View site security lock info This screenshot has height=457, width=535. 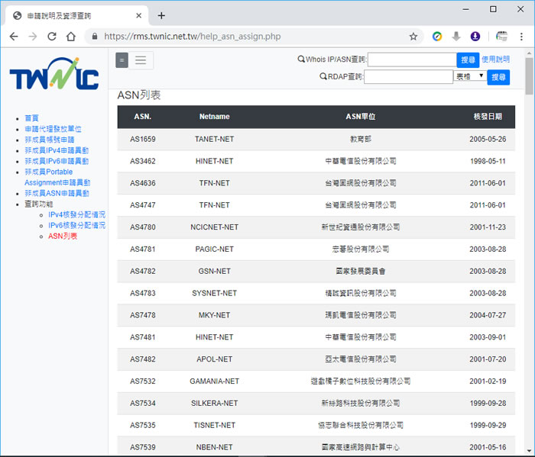click(x=95, y=37)
